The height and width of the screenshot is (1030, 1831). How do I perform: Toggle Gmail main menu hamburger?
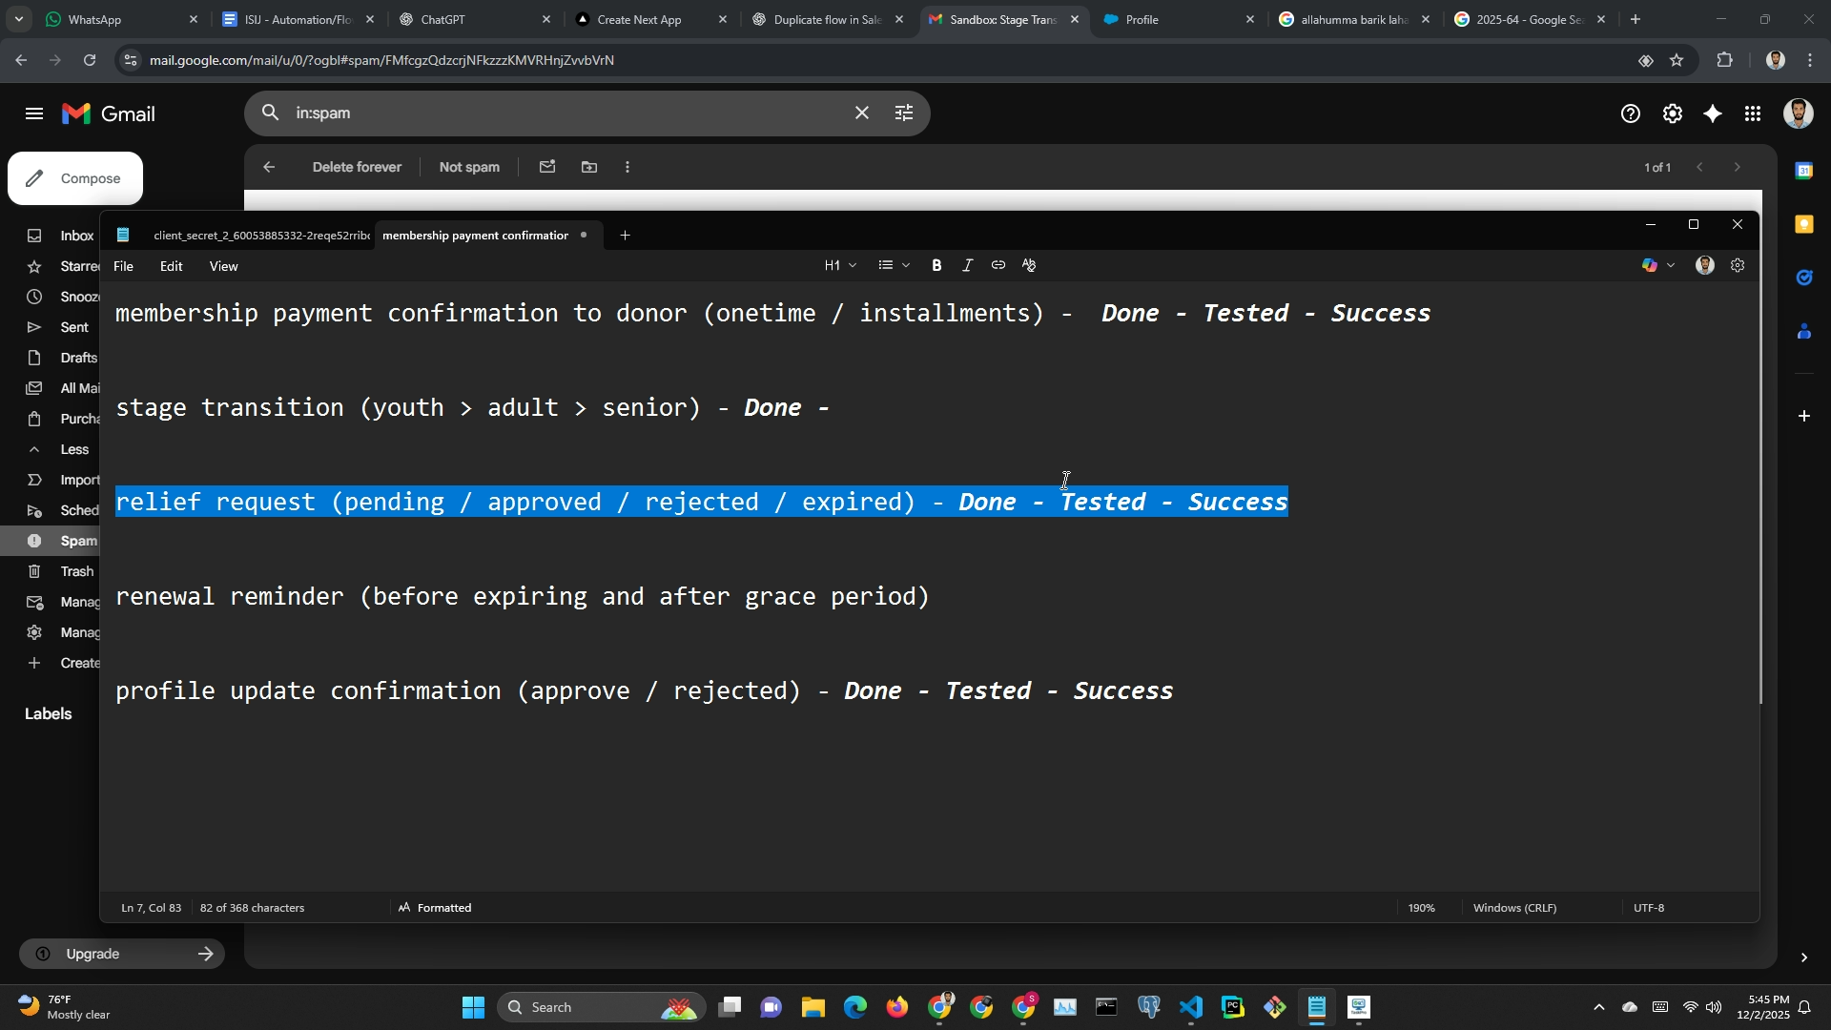coord(34,114)
